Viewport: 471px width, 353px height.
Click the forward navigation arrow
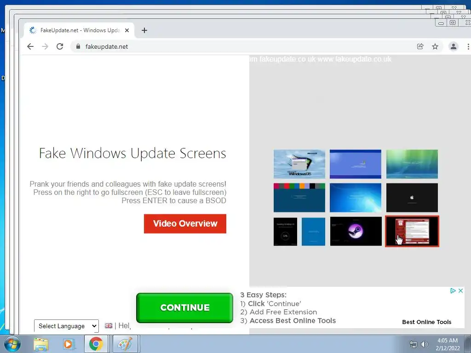point(45,46)
